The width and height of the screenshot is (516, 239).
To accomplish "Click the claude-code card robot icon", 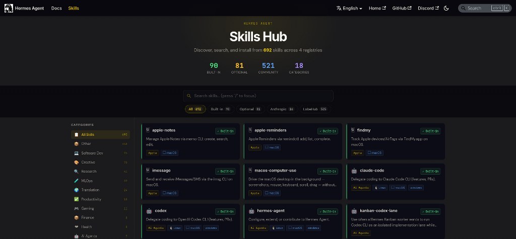I will point(354,171).
